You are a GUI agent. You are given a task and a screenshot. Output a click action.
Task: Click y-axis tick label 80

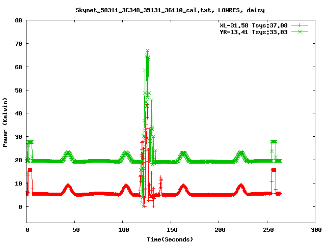[x=19, y=20]
